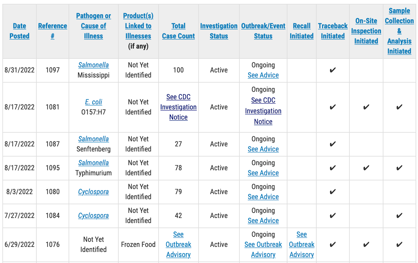Click Product(s) Linked to Illnesses header
The width and height of the screenshot is (418, 263).
pyautogui.click(x=138, y=26)
